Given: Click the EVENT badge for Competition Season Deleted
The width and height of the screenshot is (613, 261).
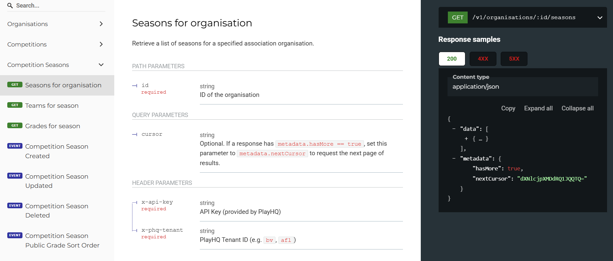Looking at the screenshot, I should tap(15, 206).
